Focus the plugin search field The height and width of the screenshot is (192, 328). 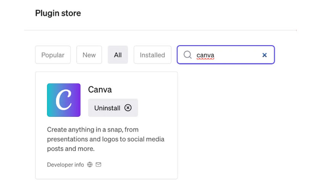click(233, 55)
